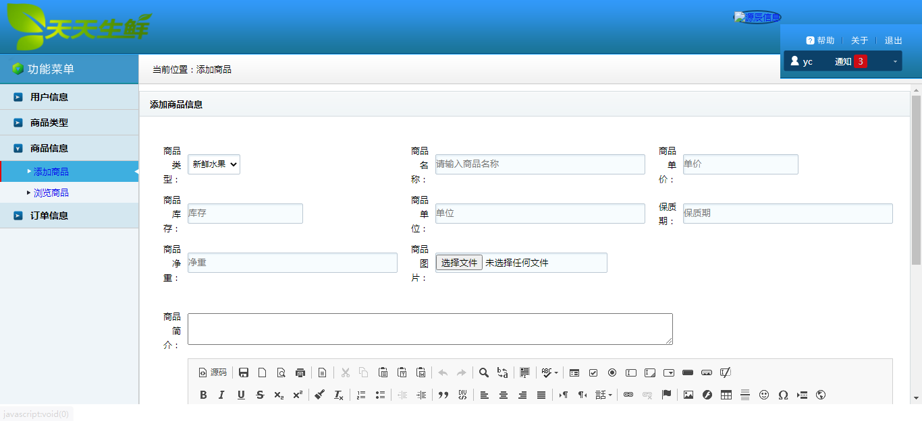This screenshot has height=421, width=922.
Task: Insert a smiley emoticon in the editor
Action: pyautogui.click(x=764, y=395)
